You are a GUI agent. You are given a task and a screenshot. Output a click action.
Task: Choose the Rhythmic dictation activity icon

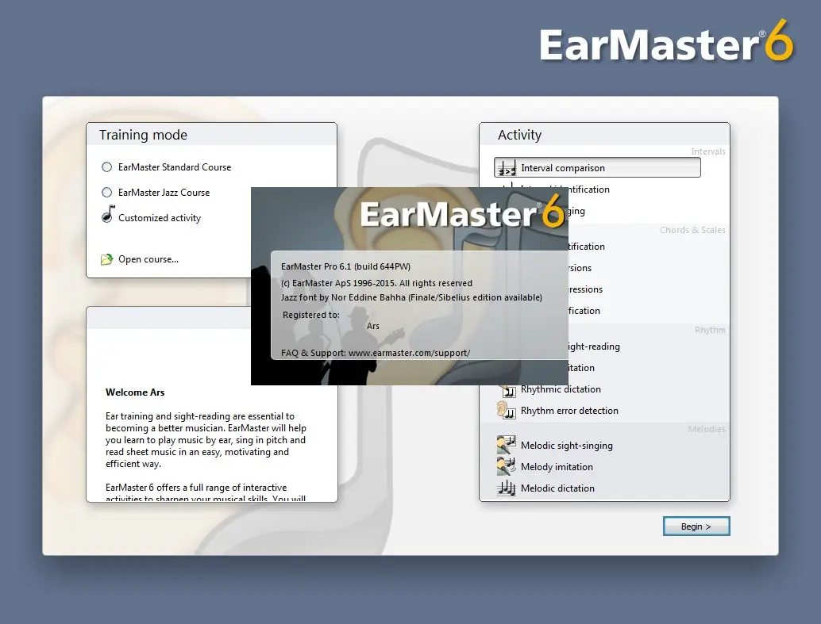tap(508, 389)
